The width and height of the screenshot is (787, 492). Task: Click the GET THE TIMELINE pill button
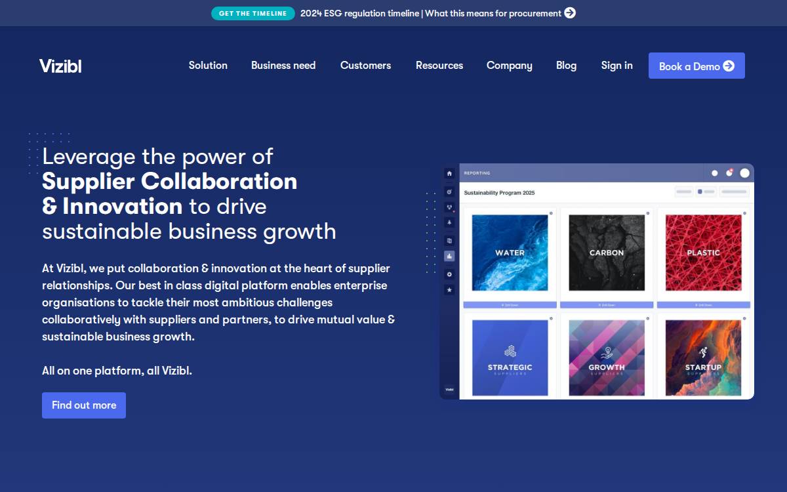click(253, 13)
